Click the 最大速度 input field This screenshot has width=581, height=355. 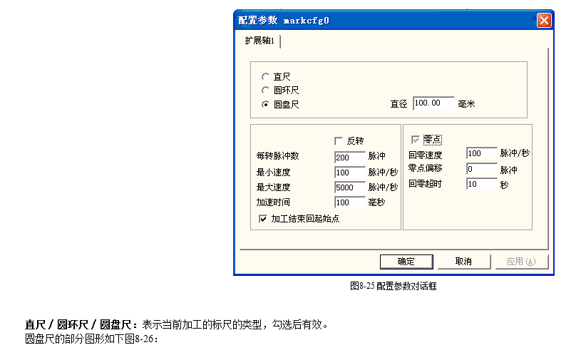coord(350,187)
